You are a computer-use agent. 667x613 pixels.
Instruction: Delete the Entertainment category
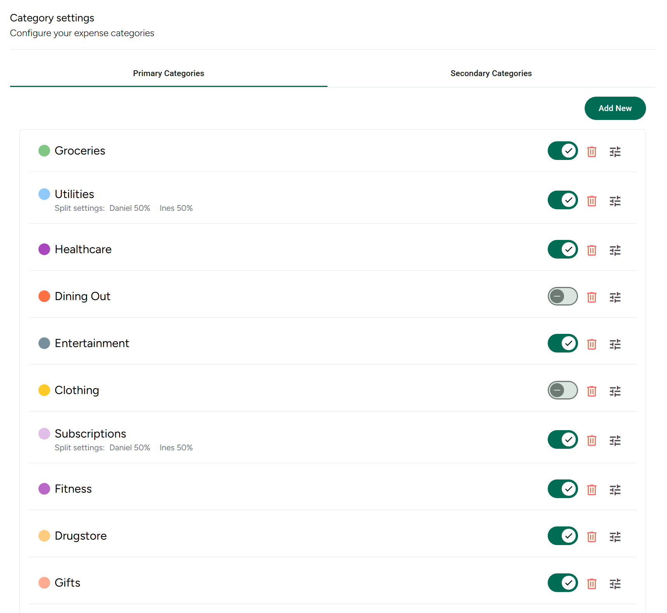[591, 344]
